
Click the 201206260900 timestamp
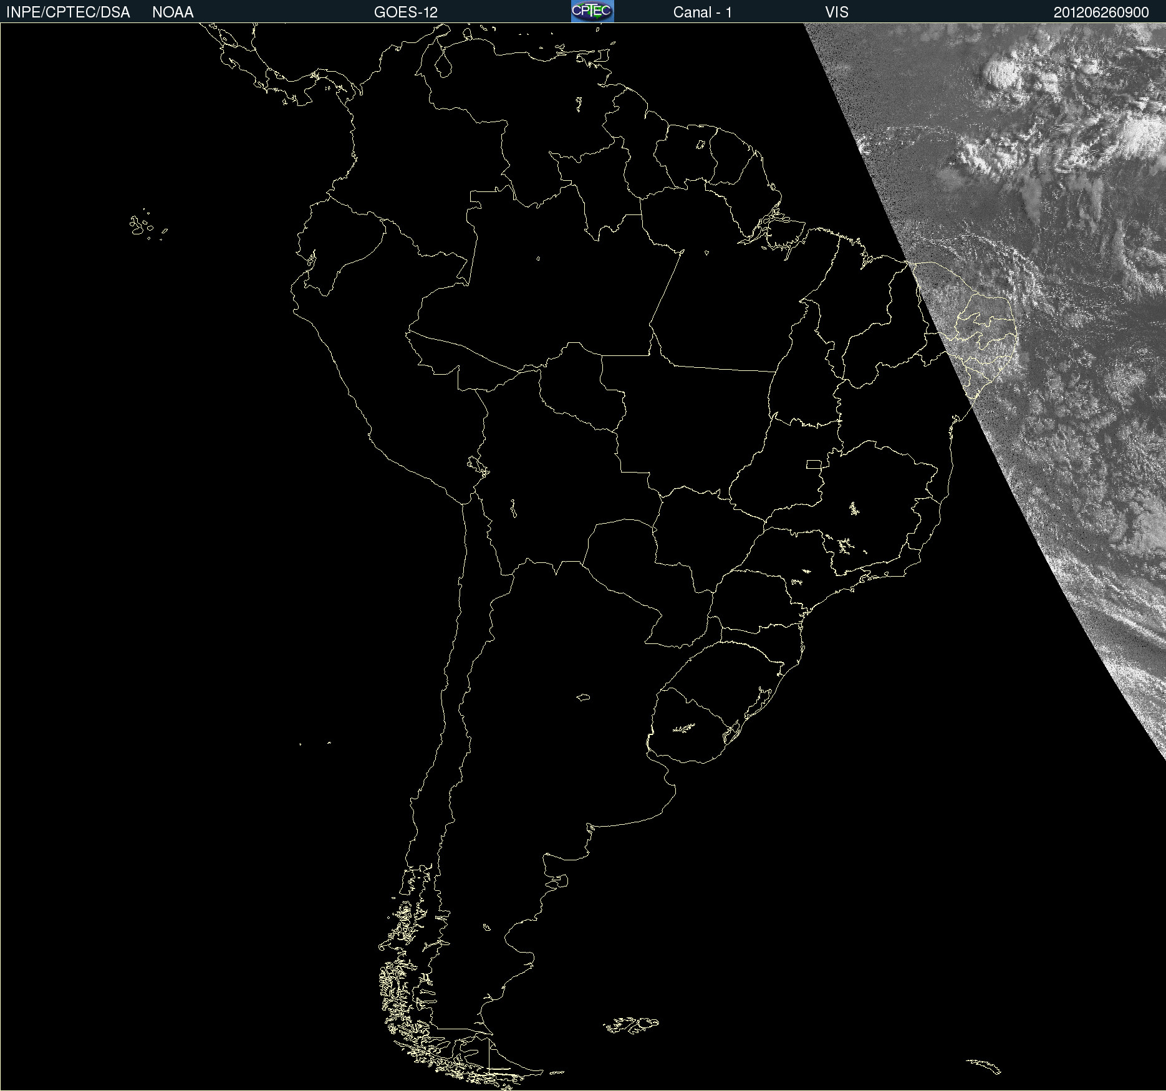tap(1101, 12)
